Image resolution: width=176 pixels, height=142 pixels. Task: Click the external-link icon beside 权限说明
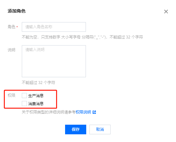94,112
